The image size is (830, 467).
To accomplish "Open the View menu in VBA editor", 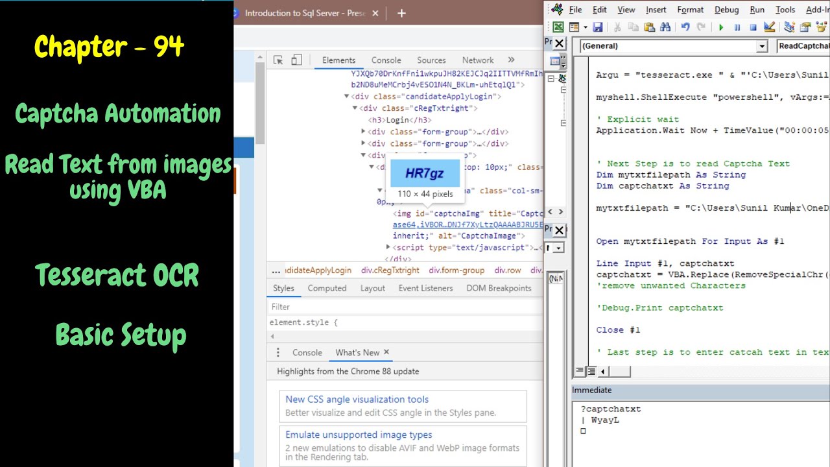I will (x=626, y=10).
